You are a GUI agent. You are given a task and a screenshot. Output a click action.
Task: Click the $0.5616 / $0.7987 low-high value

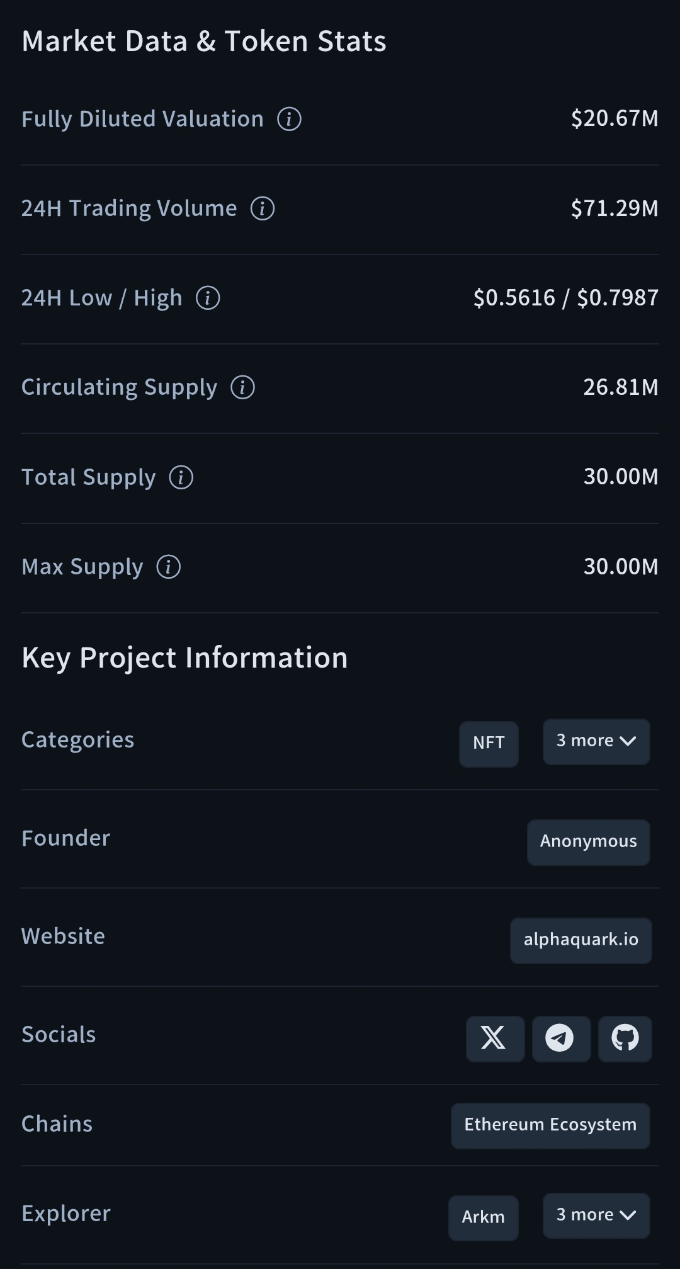565,297
